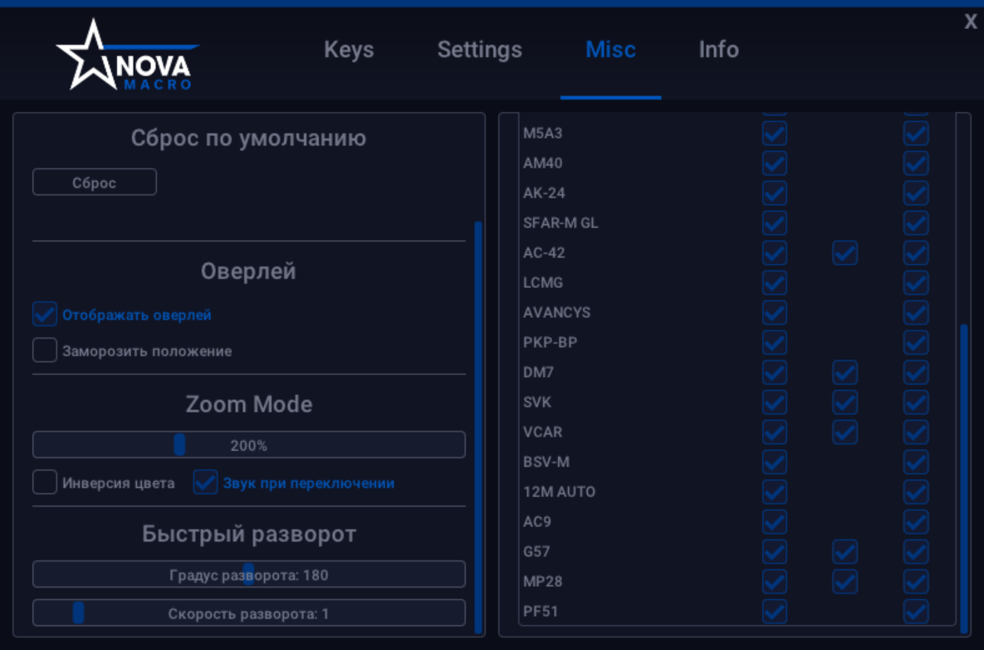Click the Скорость разворота 1 slider
The height and width of the screenshot is (650, 984).
tap(249, 613)
